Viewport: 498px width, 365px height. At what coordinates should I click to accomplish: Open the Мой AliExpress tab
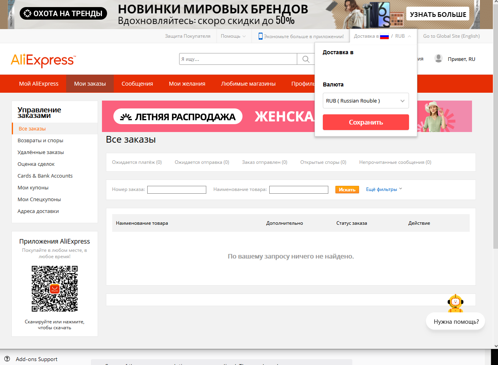coord(39,84)
